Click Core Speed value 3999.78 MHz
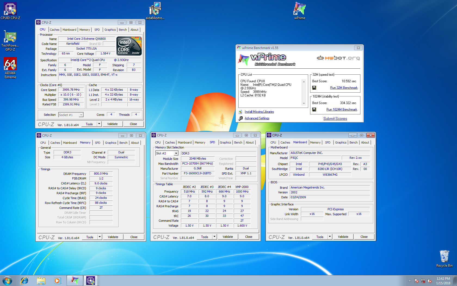The image size is (457, 286). (x=71, y=90)
